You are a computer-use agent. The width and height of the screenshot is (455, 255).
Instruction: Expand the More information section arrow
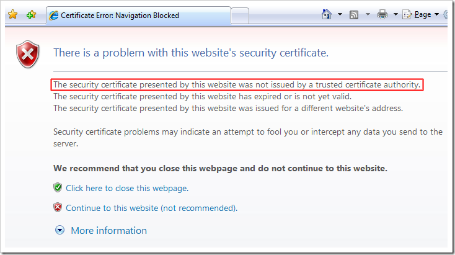(60, 231)
